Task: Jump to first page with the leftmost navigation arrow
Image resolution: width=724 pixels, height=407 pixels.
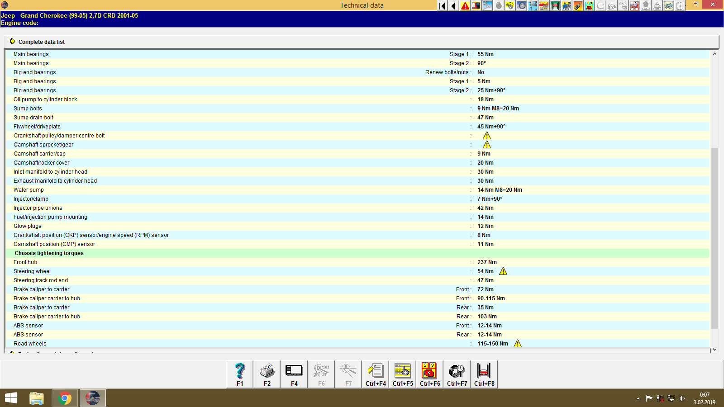Action: click(x=441, y=6)
